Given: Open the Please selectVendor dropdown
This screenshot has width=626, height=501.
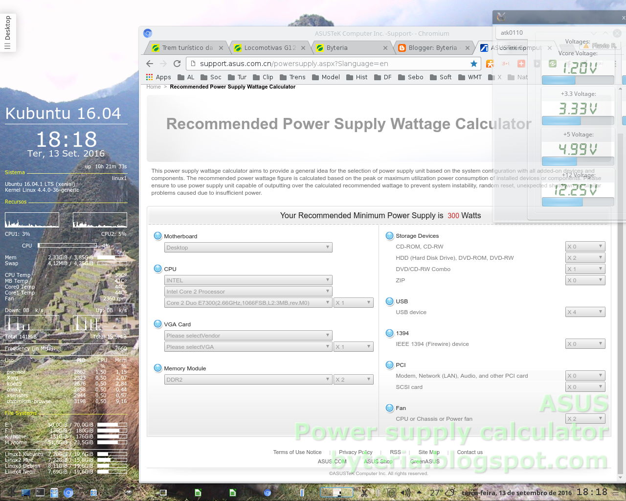Looking at the screenshot, I should pyautogui.click(x=248, y=336).
